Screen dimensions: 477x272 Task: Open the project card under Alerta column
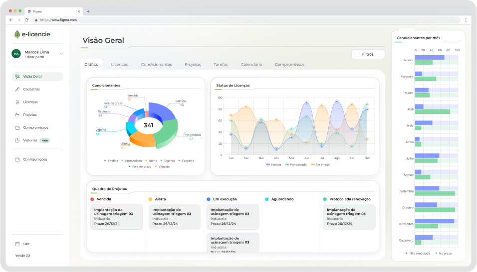(x=175, y=217)
